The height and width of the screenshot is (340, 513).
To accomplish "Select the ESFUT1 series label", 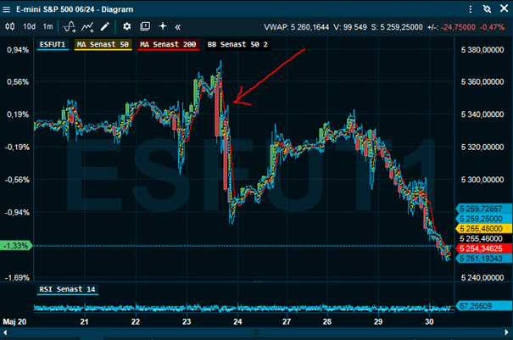I will tap(53, 45).
